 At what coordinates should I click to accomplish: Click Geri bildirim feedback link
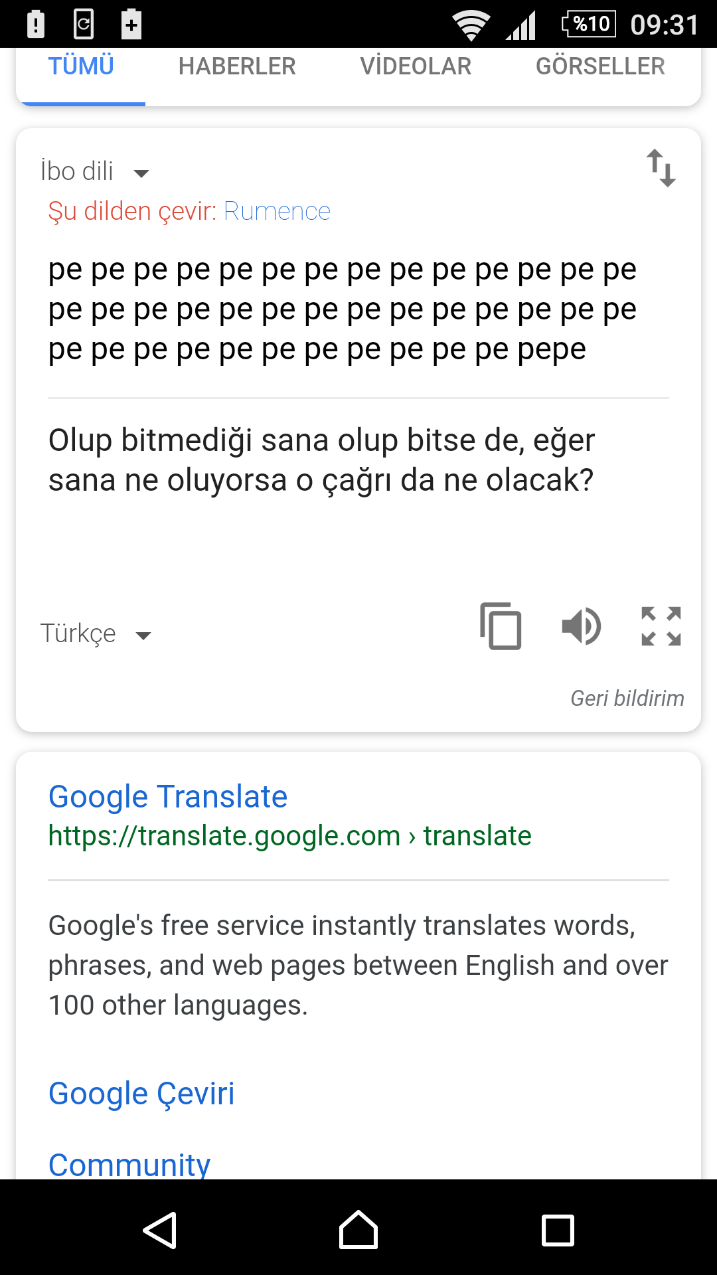(x=627, y=699)
